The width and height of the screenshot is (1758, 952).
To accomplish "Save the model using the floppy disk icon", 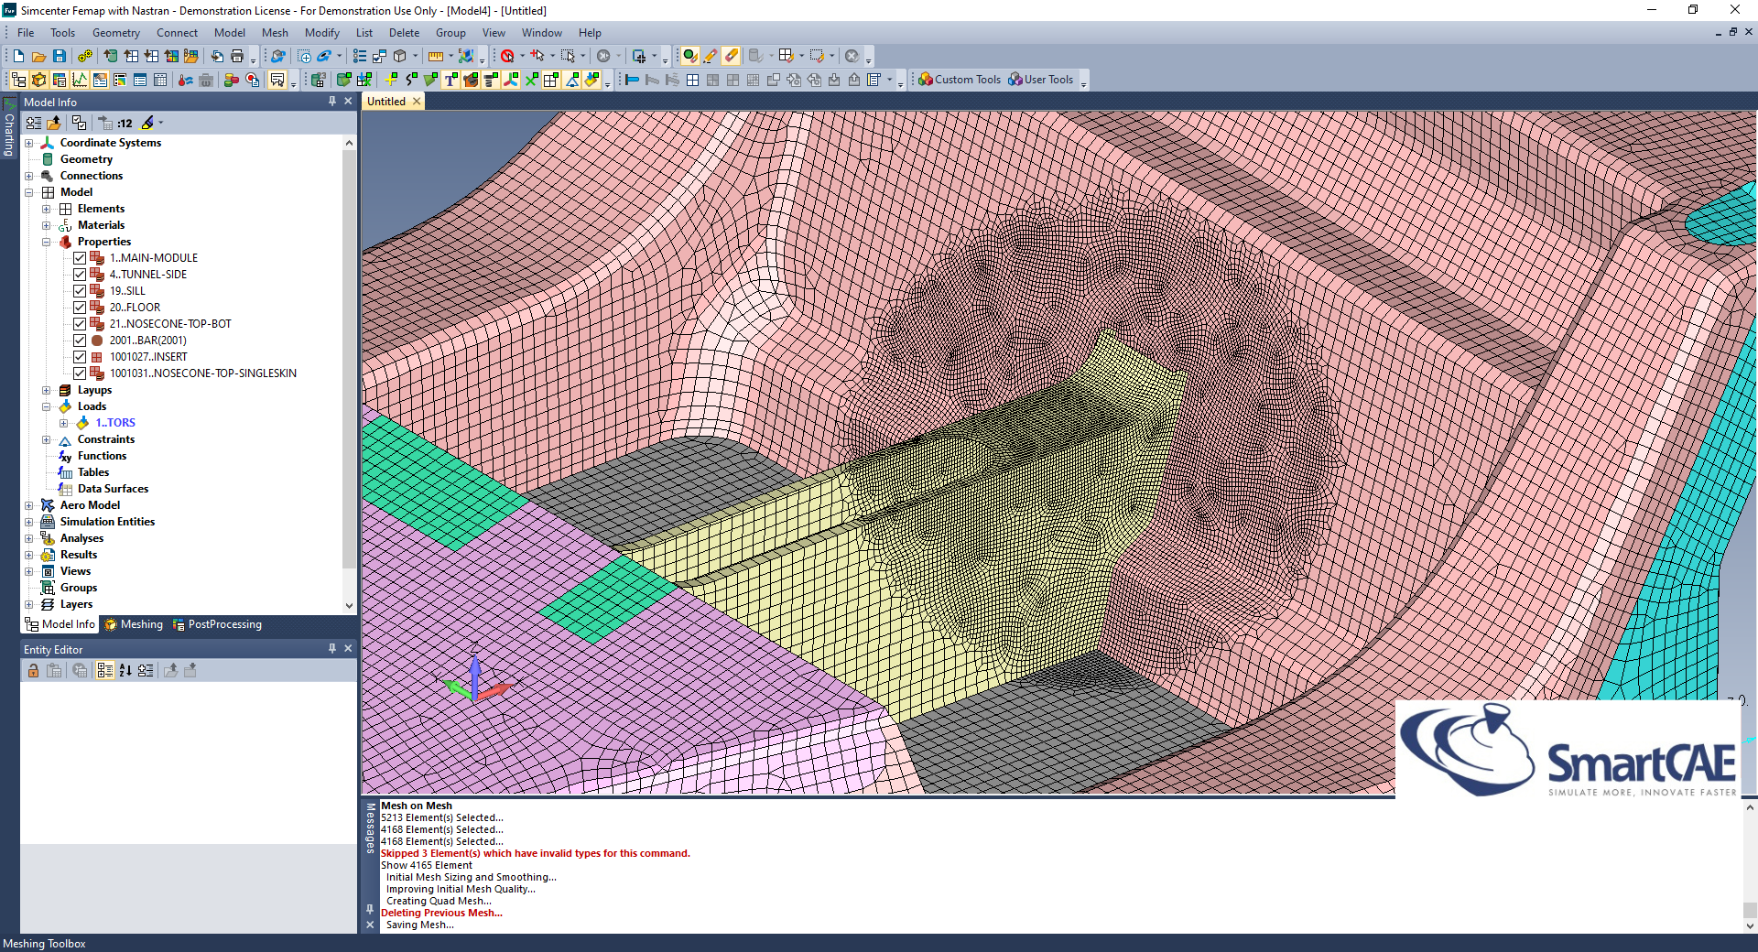I will coord(60,56).
